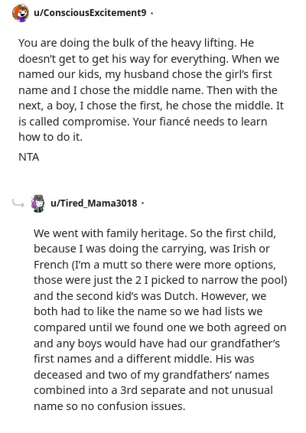Click the line starting "and the second kid's was Dutch"

150,296
